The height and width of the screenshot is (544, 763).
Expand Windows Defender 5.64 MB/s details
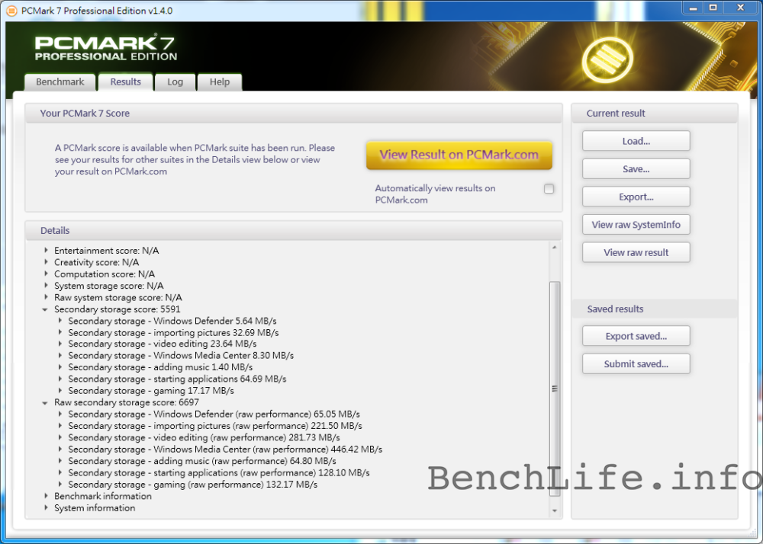pyautogui.click(x=60, y=321)
